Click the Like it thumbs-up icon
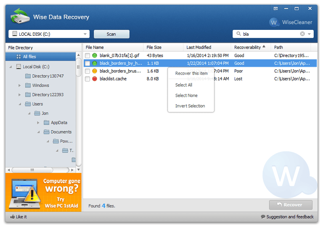The height and width of the screenshot is (228, 323). point(12,217)
